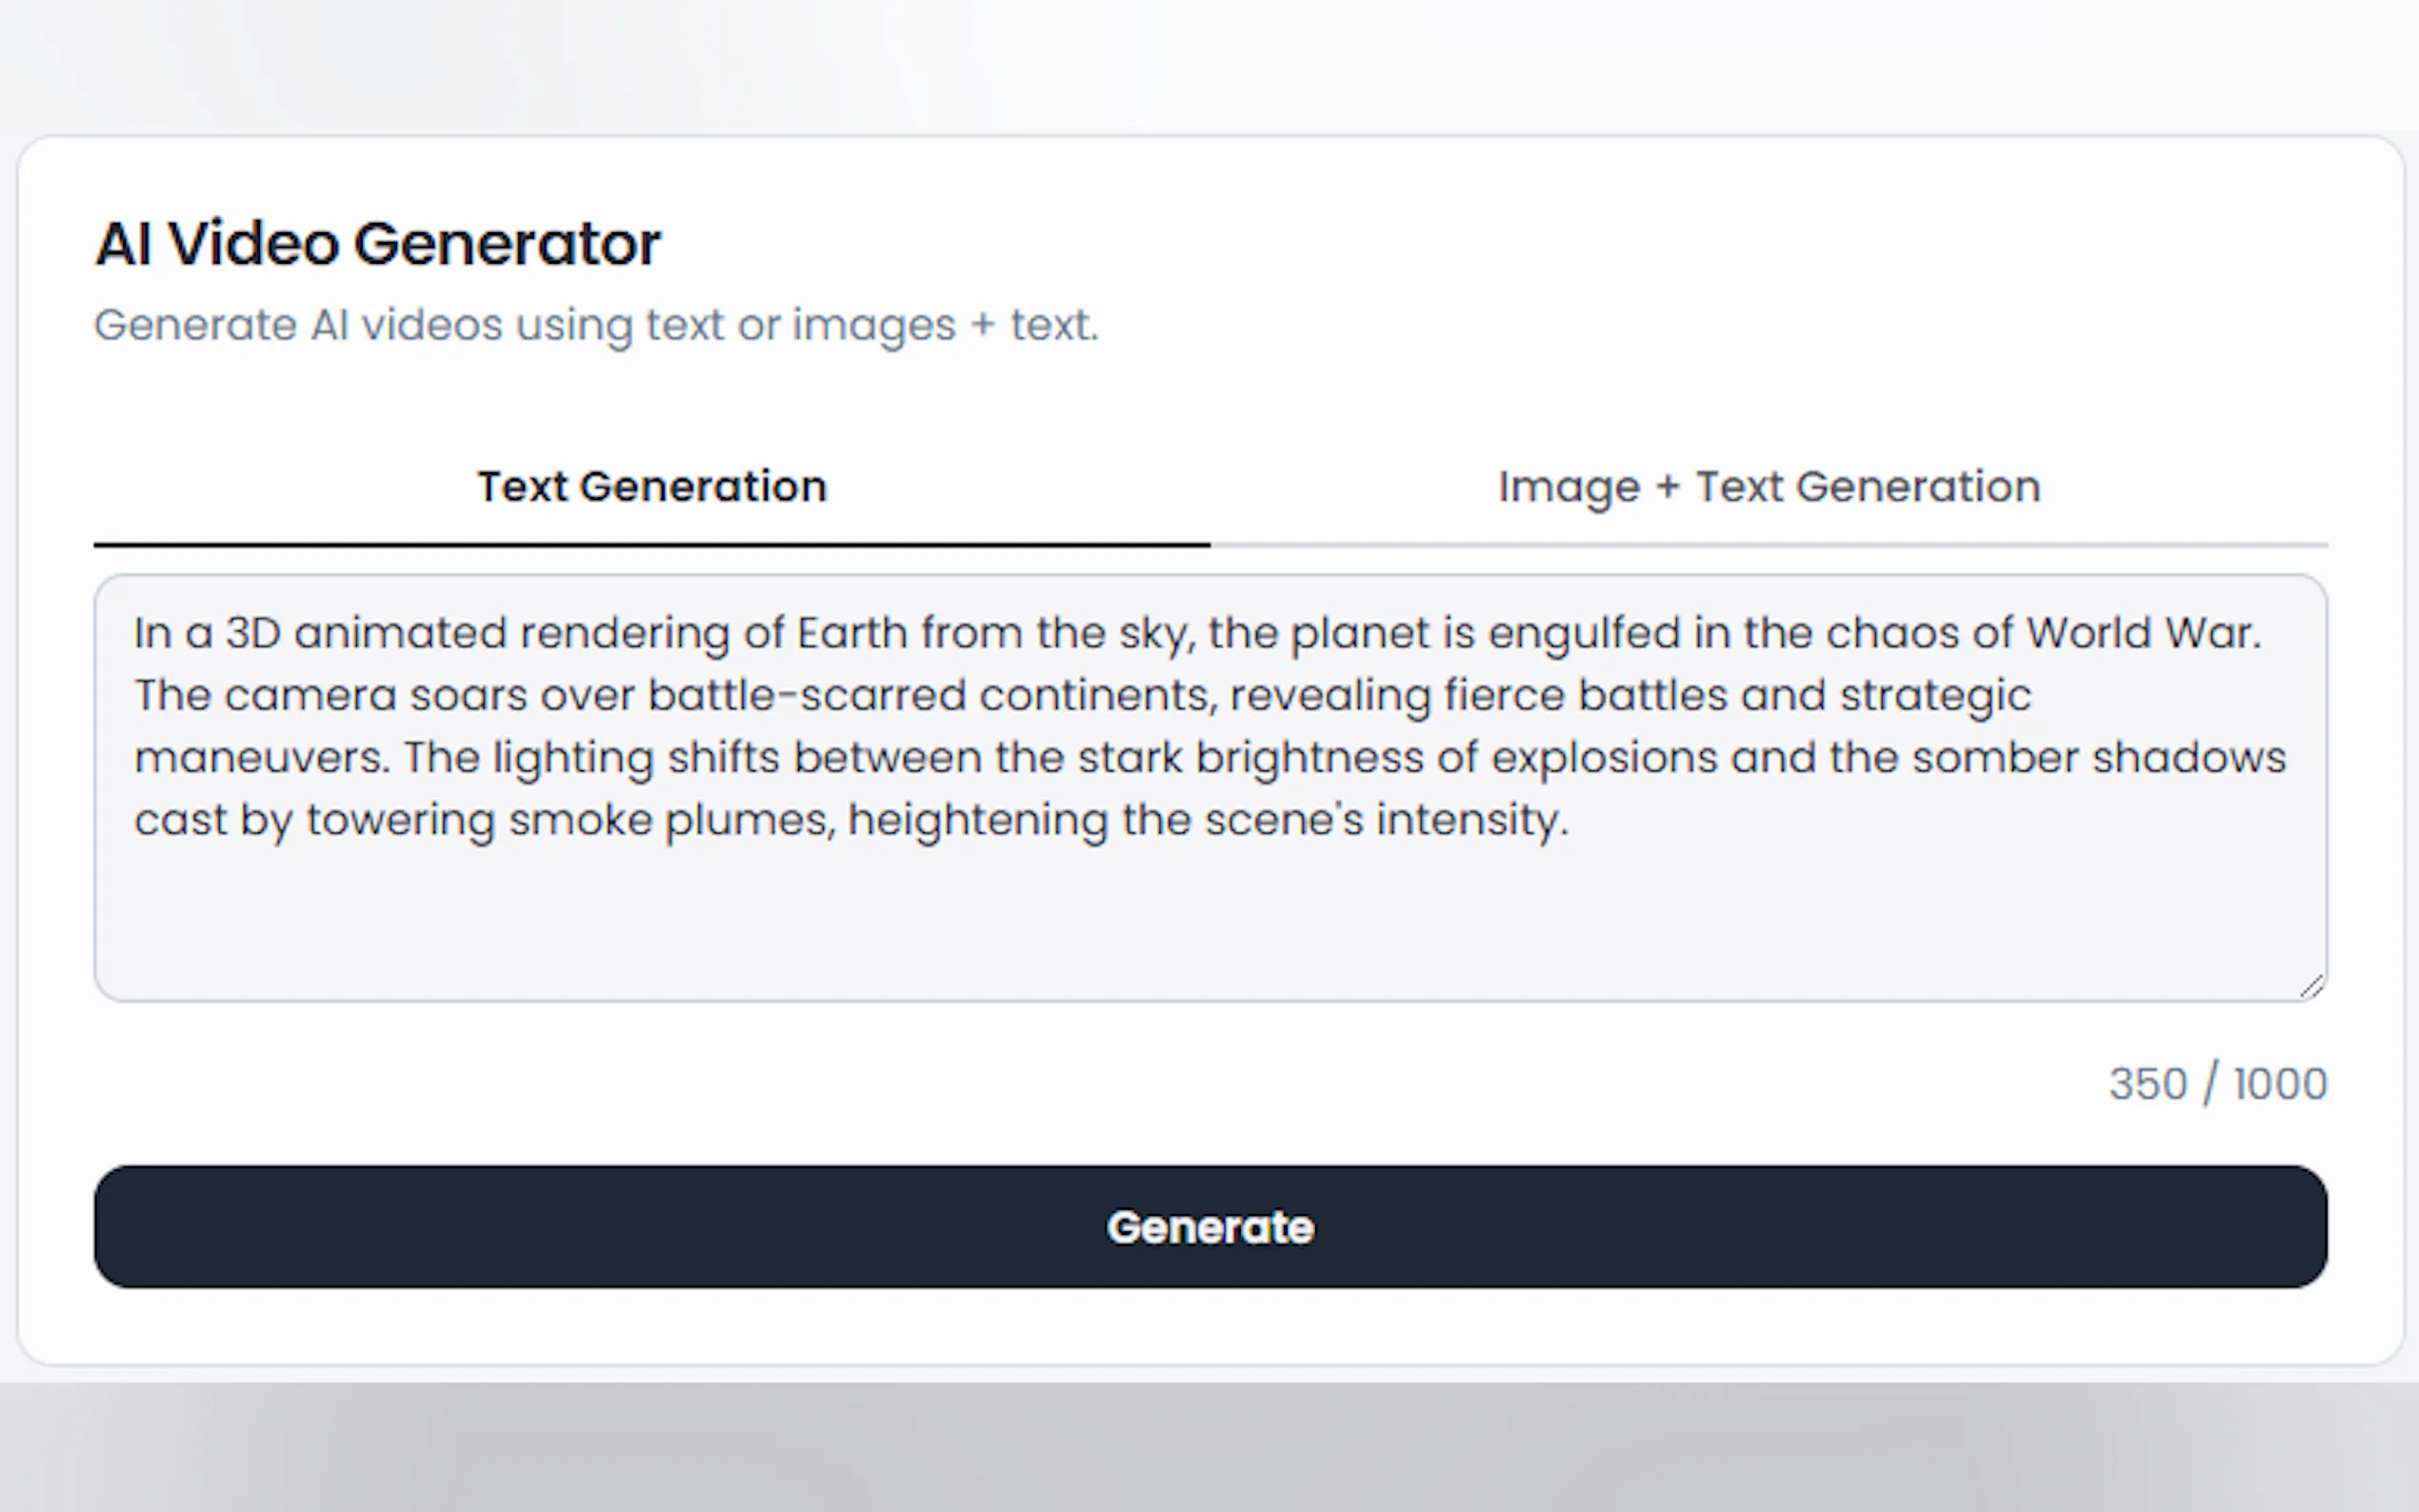
Task: Click the 350 / 1000 character counter
Action: point(2217,1084)
